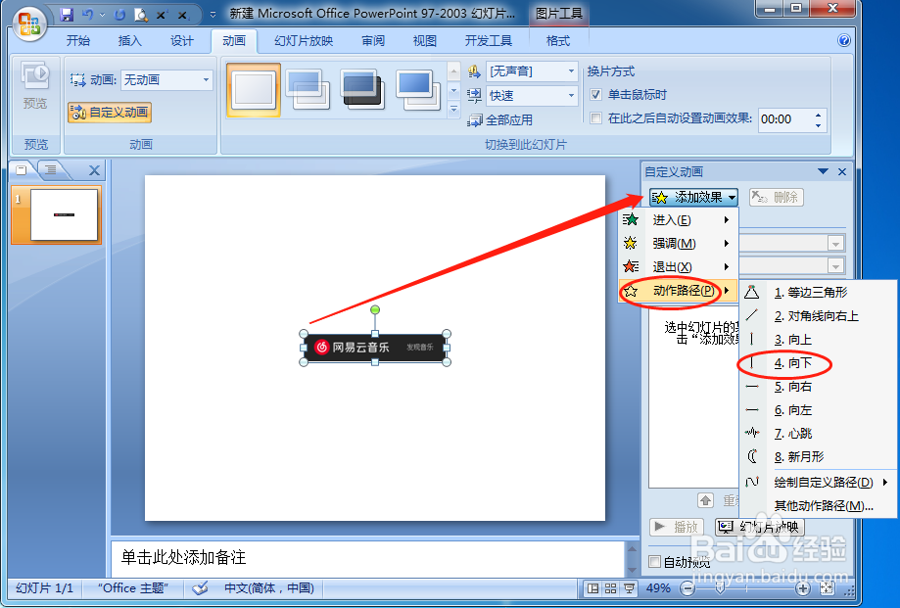Click the 播放 (Play) button
The width and height of the screenshot is (900, 608).
tap(677, 527)
